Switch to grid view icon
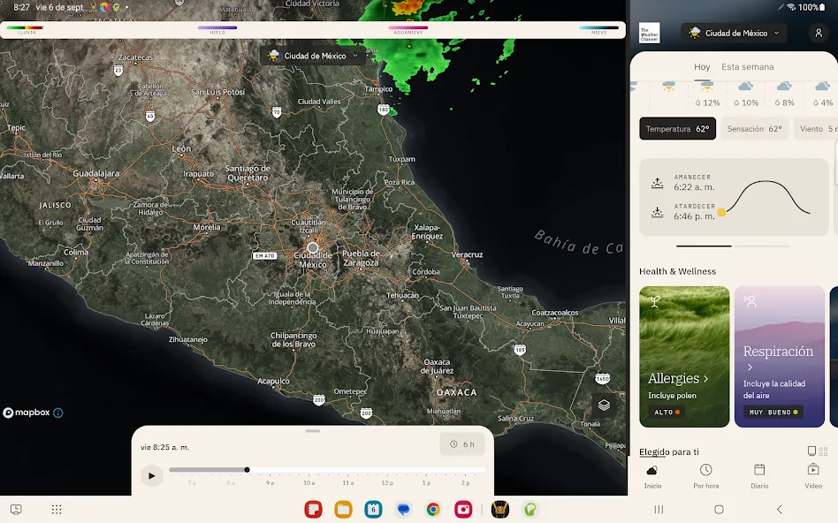 point(823,451)
